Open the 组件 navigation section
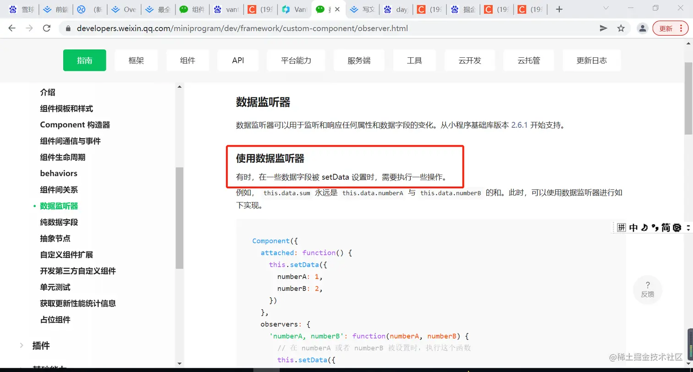Screen dimensions: 693x372 pos(188,60)
